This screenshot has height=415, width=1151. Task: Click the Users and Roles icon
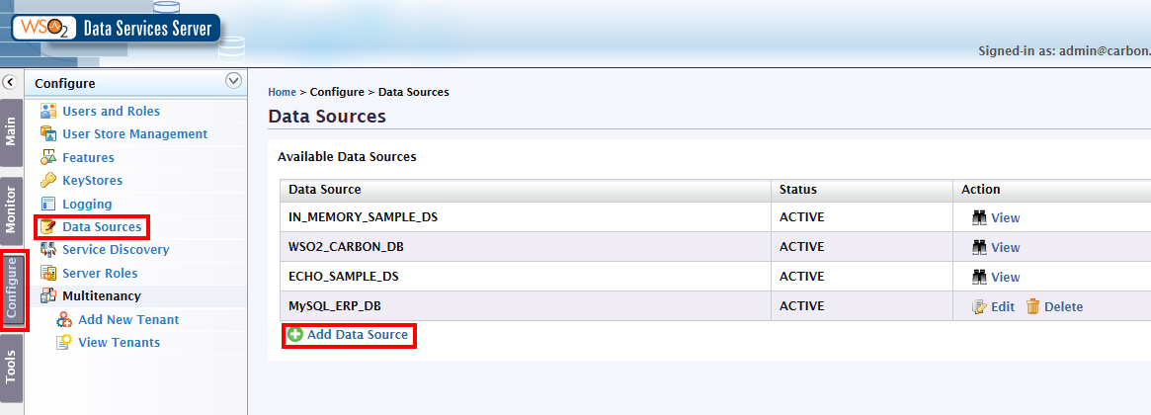click(48, 112)
